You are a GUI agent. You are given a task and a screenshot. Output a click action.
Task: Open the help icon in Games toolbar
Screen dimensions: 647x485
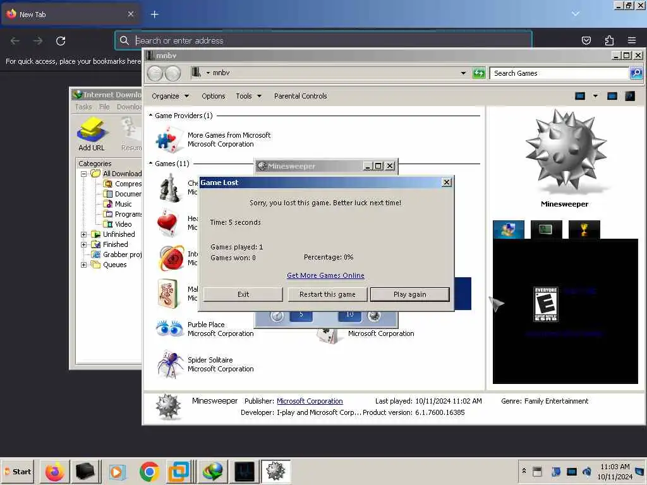pos(630,96)
